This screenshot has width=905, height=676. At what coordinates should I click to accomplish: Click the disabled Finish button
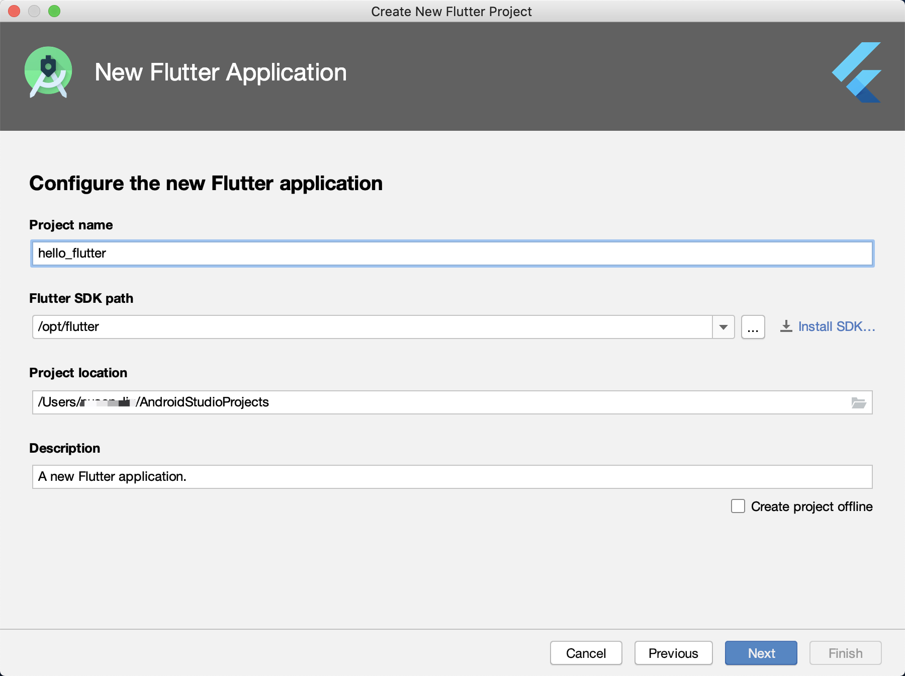[846, 653]
